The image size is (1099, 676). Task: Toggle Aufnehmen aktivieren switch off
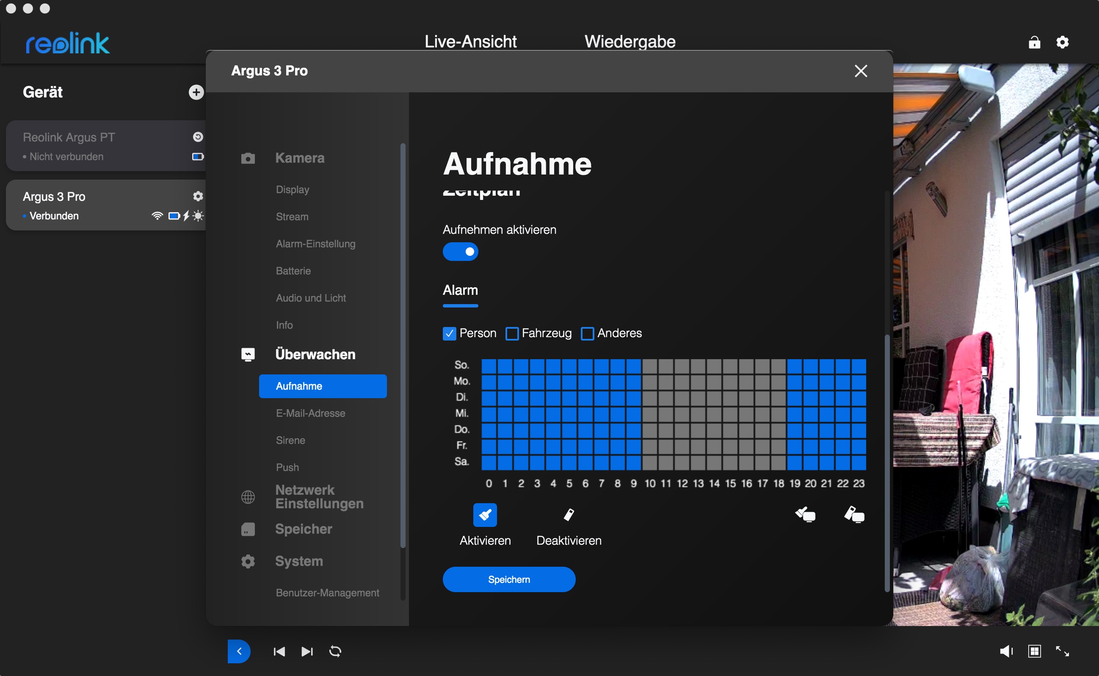[460, 252]
